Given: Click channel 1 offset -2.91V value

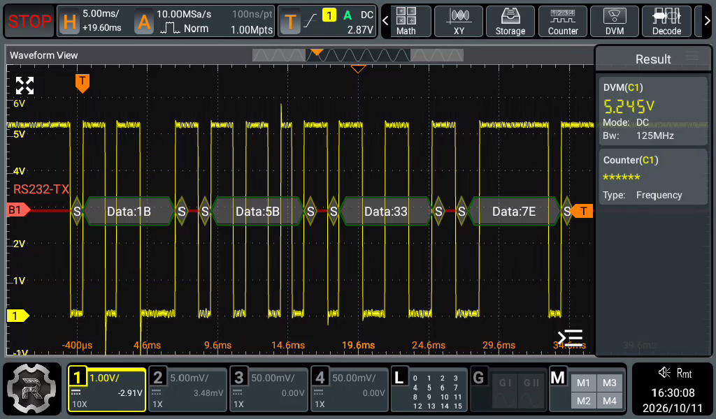Looking at the screenshot, I should coord(130,393).
